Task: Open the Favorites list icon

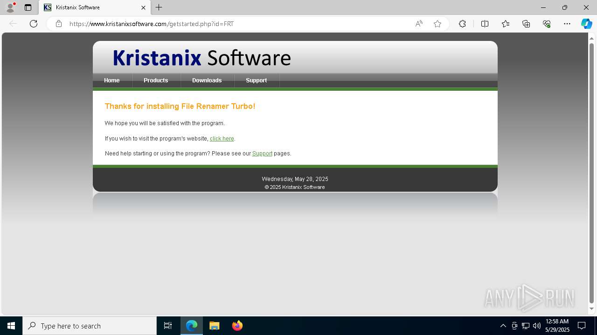Action: [x=506, y=24]
